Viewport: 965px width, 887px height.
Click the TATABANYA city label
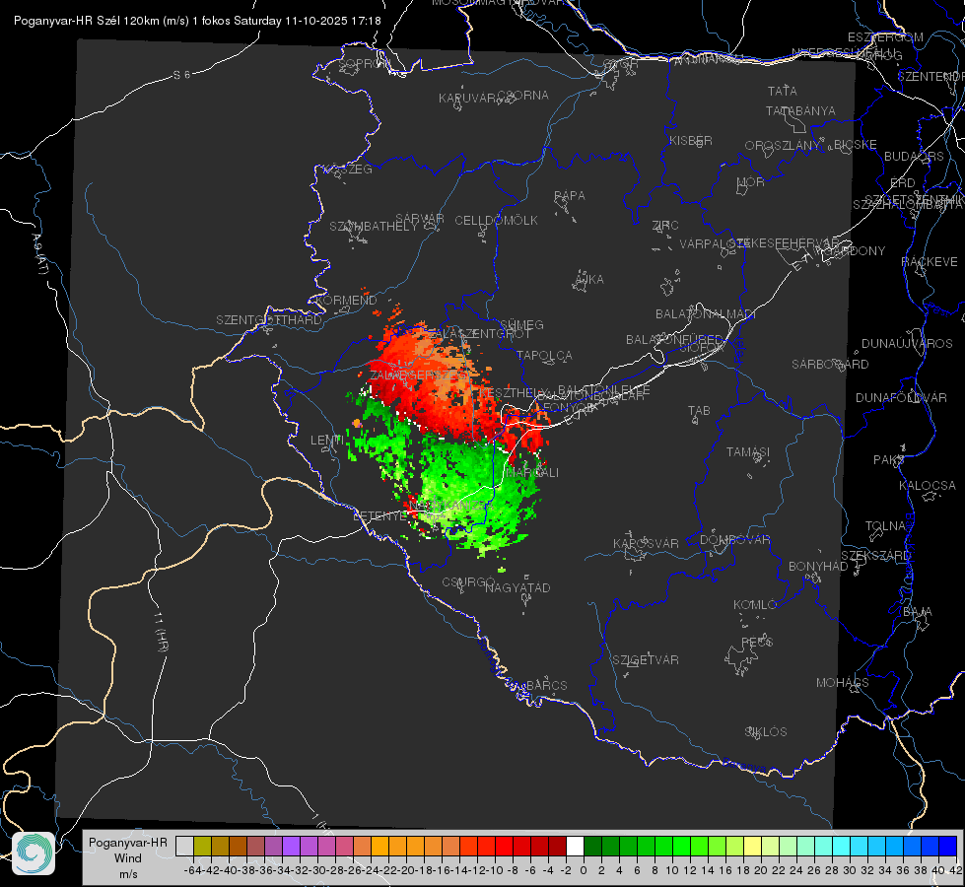click(x=800, y=111)
